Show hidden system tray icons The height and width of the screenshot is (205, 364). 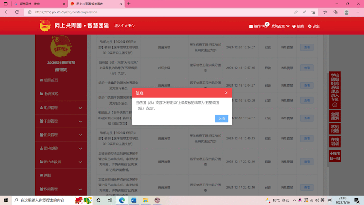tap(294, 200)
